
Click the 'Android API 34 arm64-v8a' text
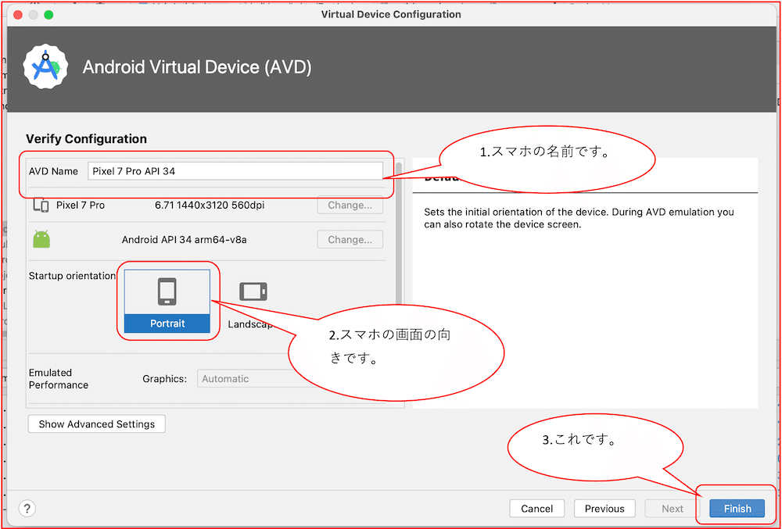point(184,240)
